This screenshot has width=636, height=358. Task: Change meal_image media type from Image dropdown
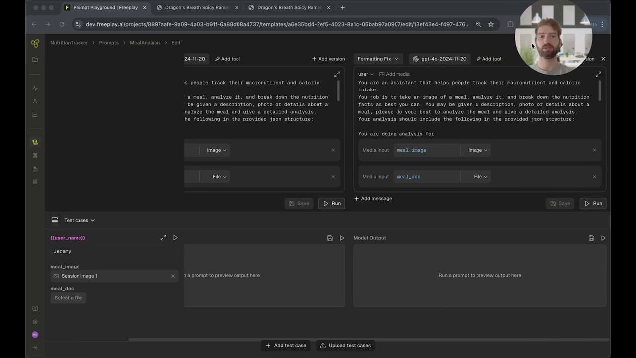coord(476,150)
